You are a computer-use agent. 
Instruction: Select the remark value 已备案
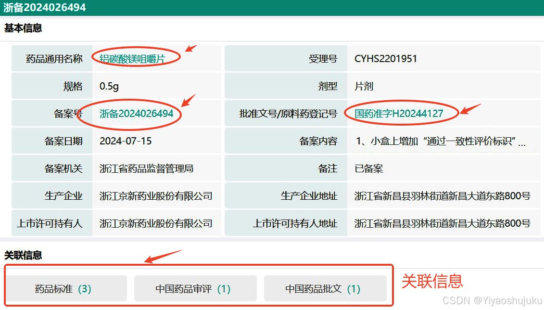coord(368,168)
